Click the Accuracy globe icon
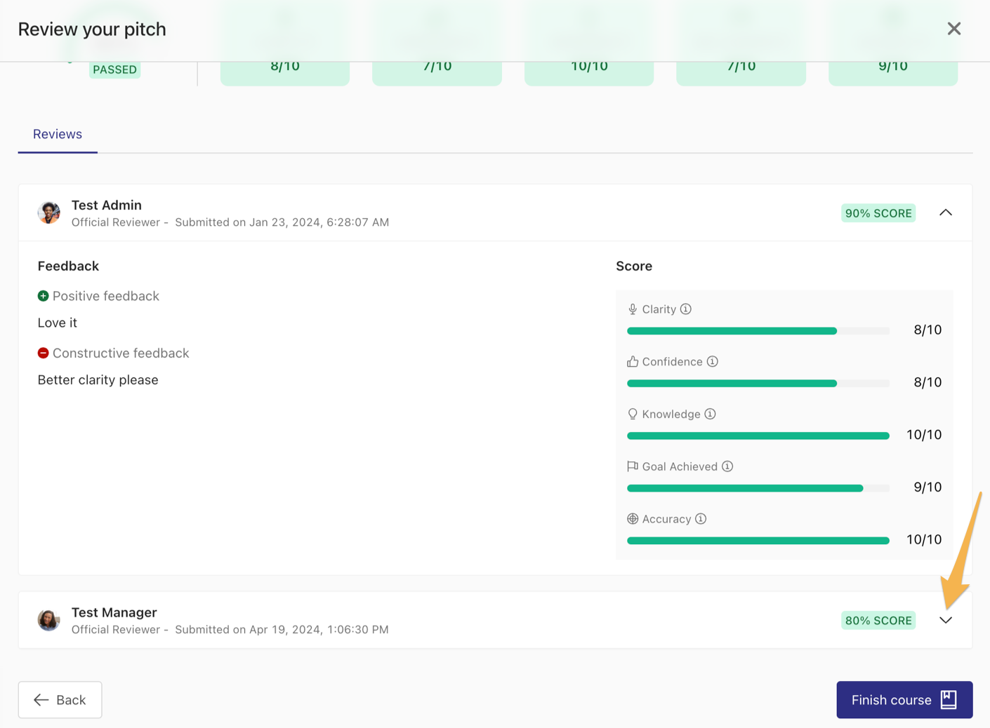Screen dimensions: 990x728 [633, 519]
